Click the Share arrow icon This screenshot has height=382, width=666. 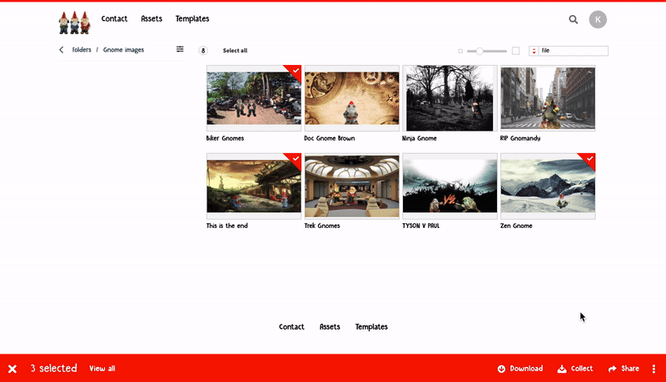coord(612,369)
